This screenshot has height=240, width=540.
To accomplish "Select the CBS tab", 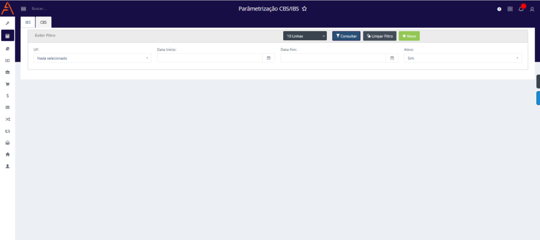I will point(43,23).
